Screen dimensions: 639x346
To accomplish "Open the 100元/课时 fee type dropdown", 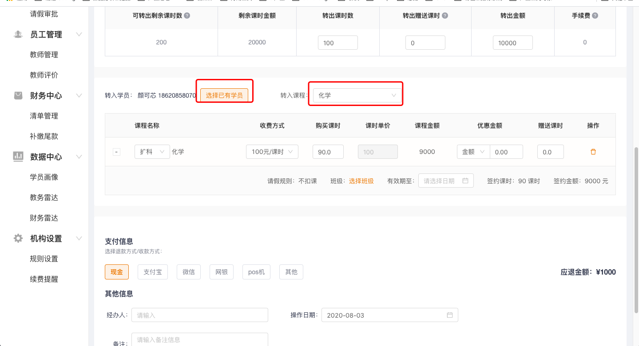I will click(x=272, y=152).
